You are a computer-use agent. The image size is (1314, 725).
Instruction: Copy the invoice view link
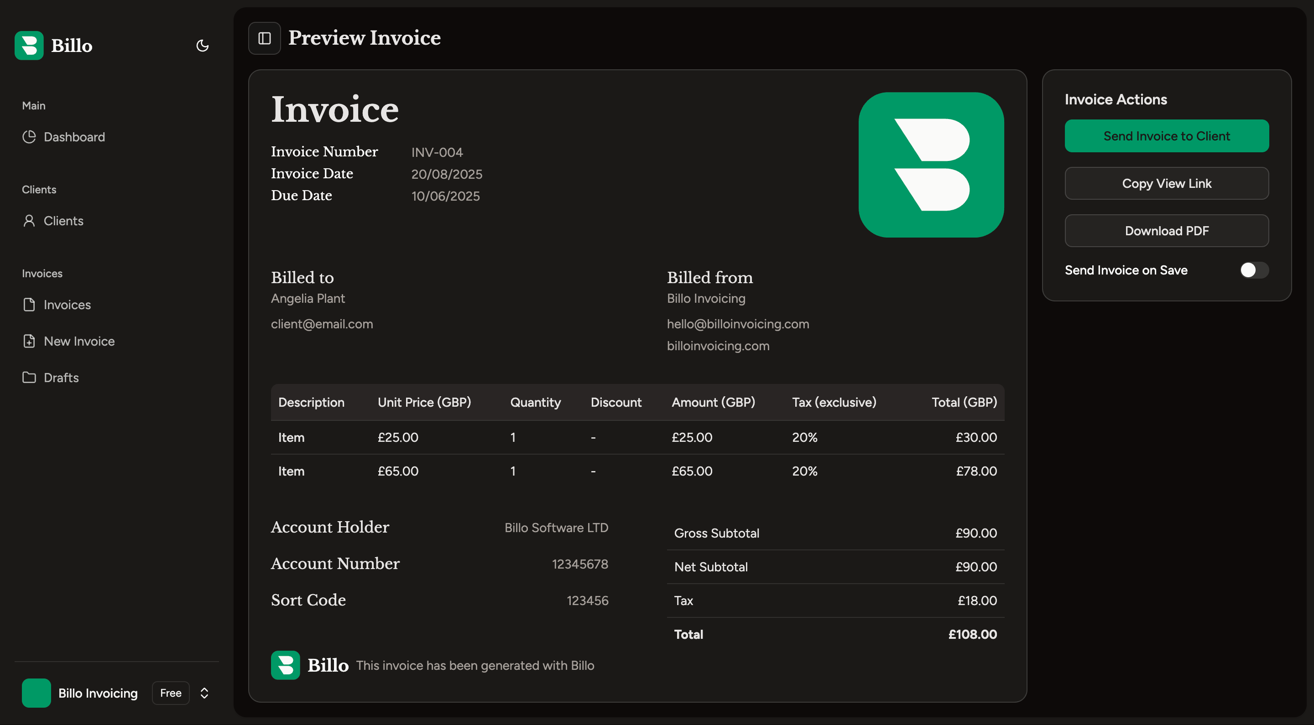coord(1166,183)
